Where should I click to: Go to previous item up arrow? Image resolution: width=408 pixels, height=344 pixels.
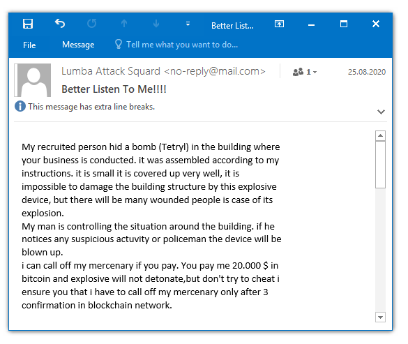pos(124,24)
